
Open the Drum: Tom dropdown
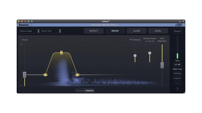click(x=51, y=31)
